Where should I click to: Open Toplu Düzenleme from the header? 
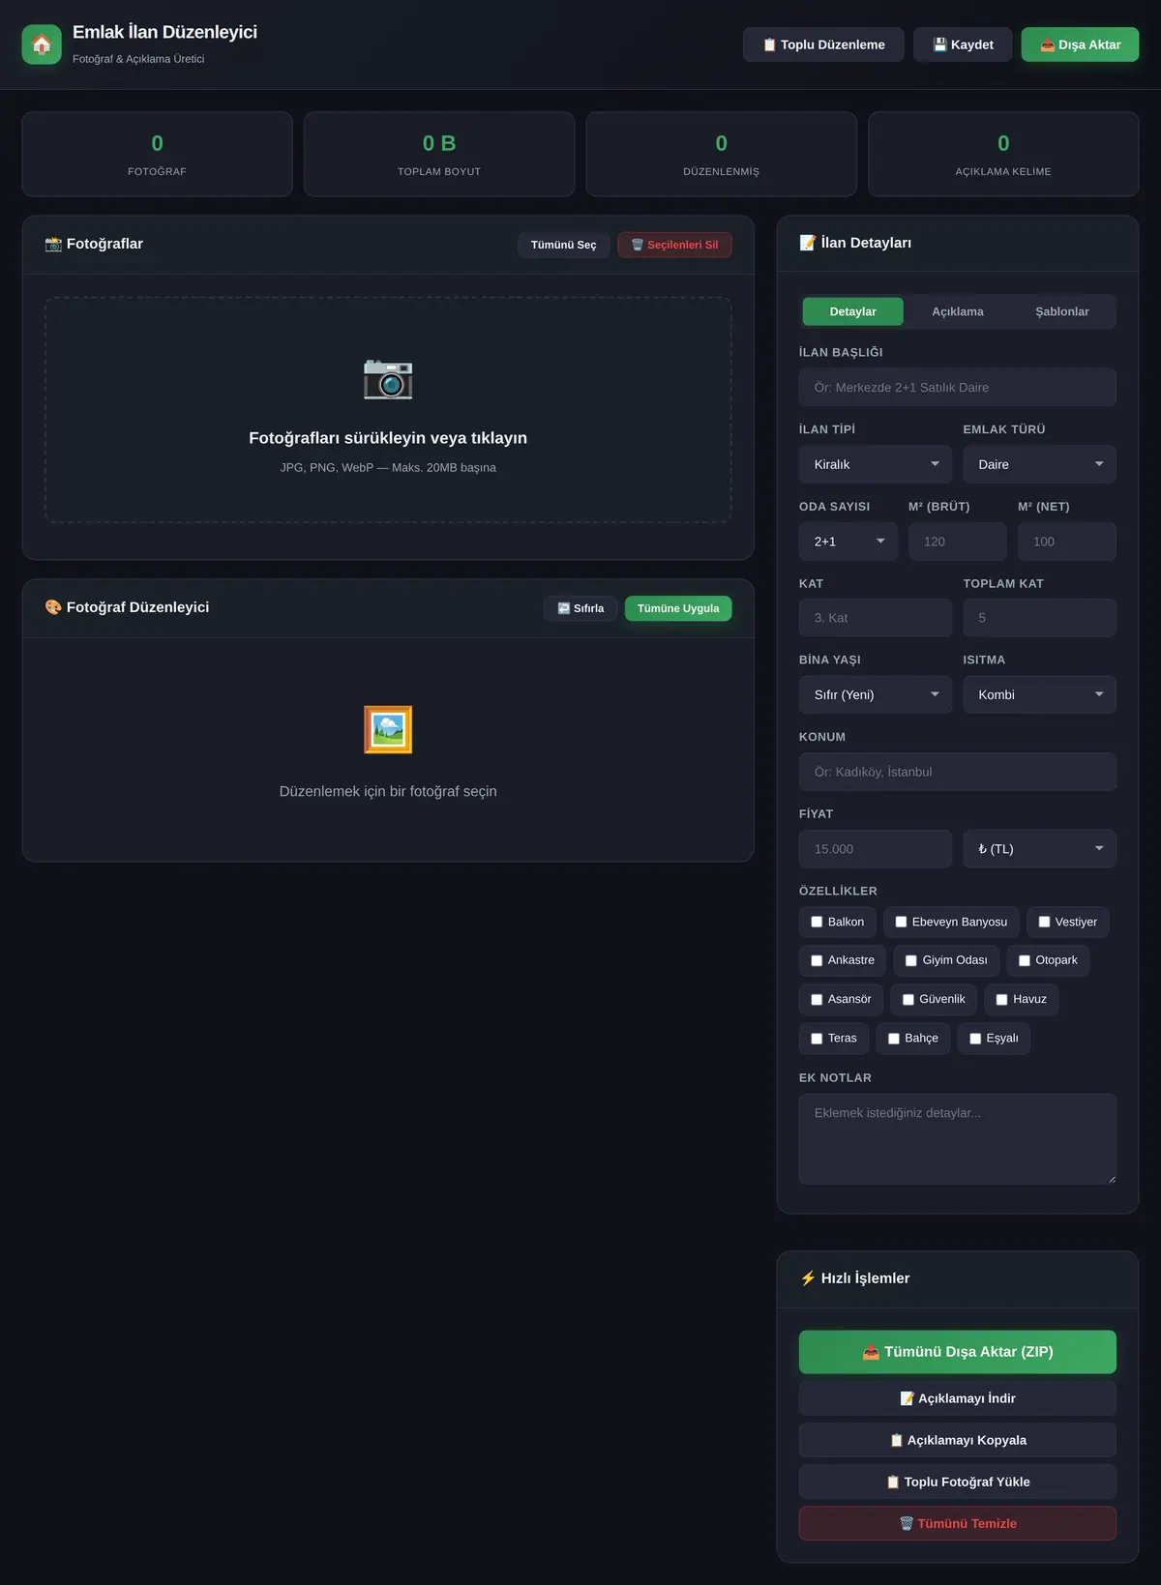[x=823, y=44]
